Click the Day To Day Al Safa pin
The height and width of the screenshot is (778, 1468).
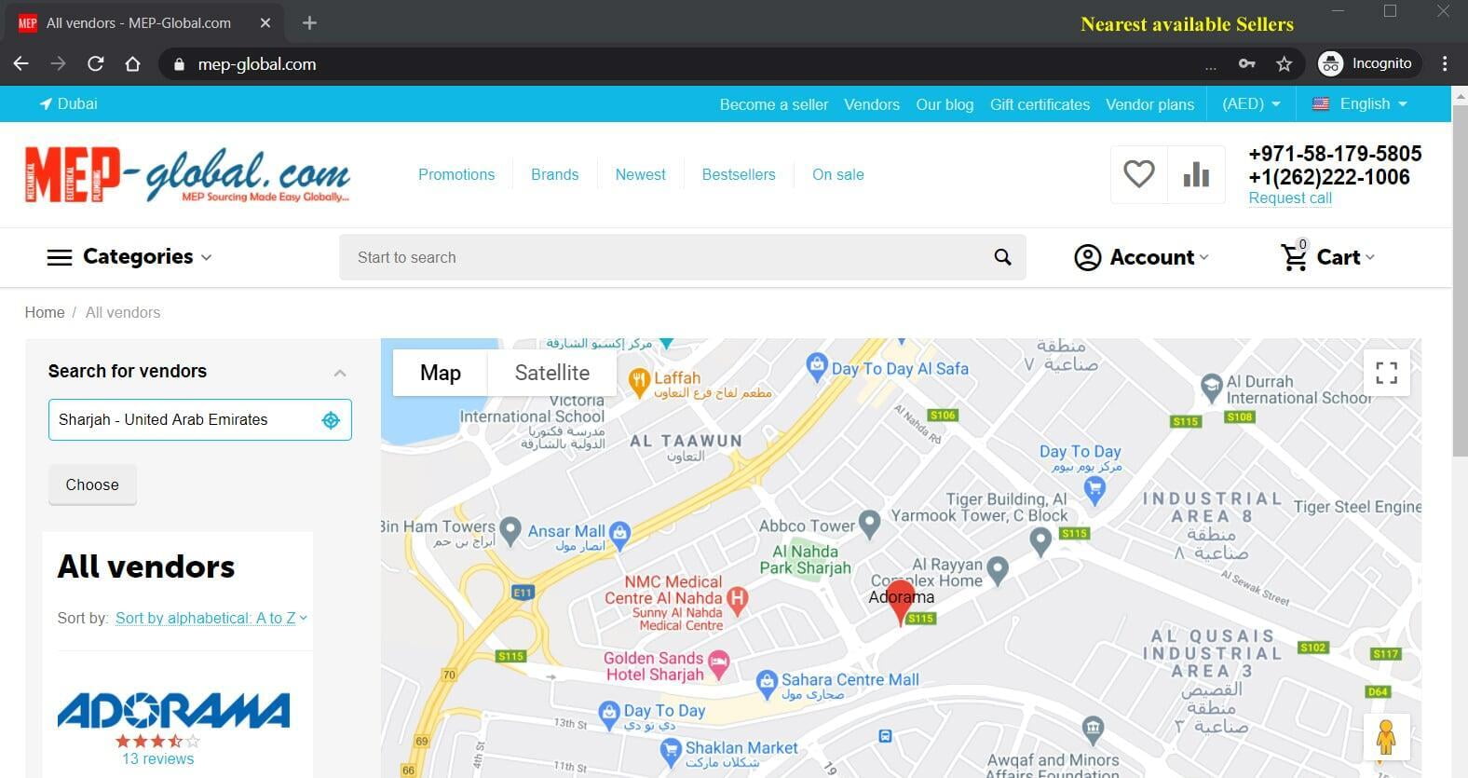[x=817, y=365]
